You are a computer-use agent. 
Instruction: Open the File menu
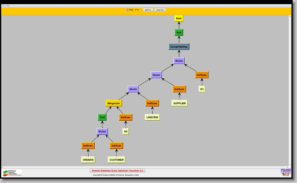[3, 6]
